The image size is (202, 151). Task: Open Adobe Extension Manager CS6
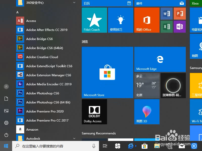[x=46, y=75]
